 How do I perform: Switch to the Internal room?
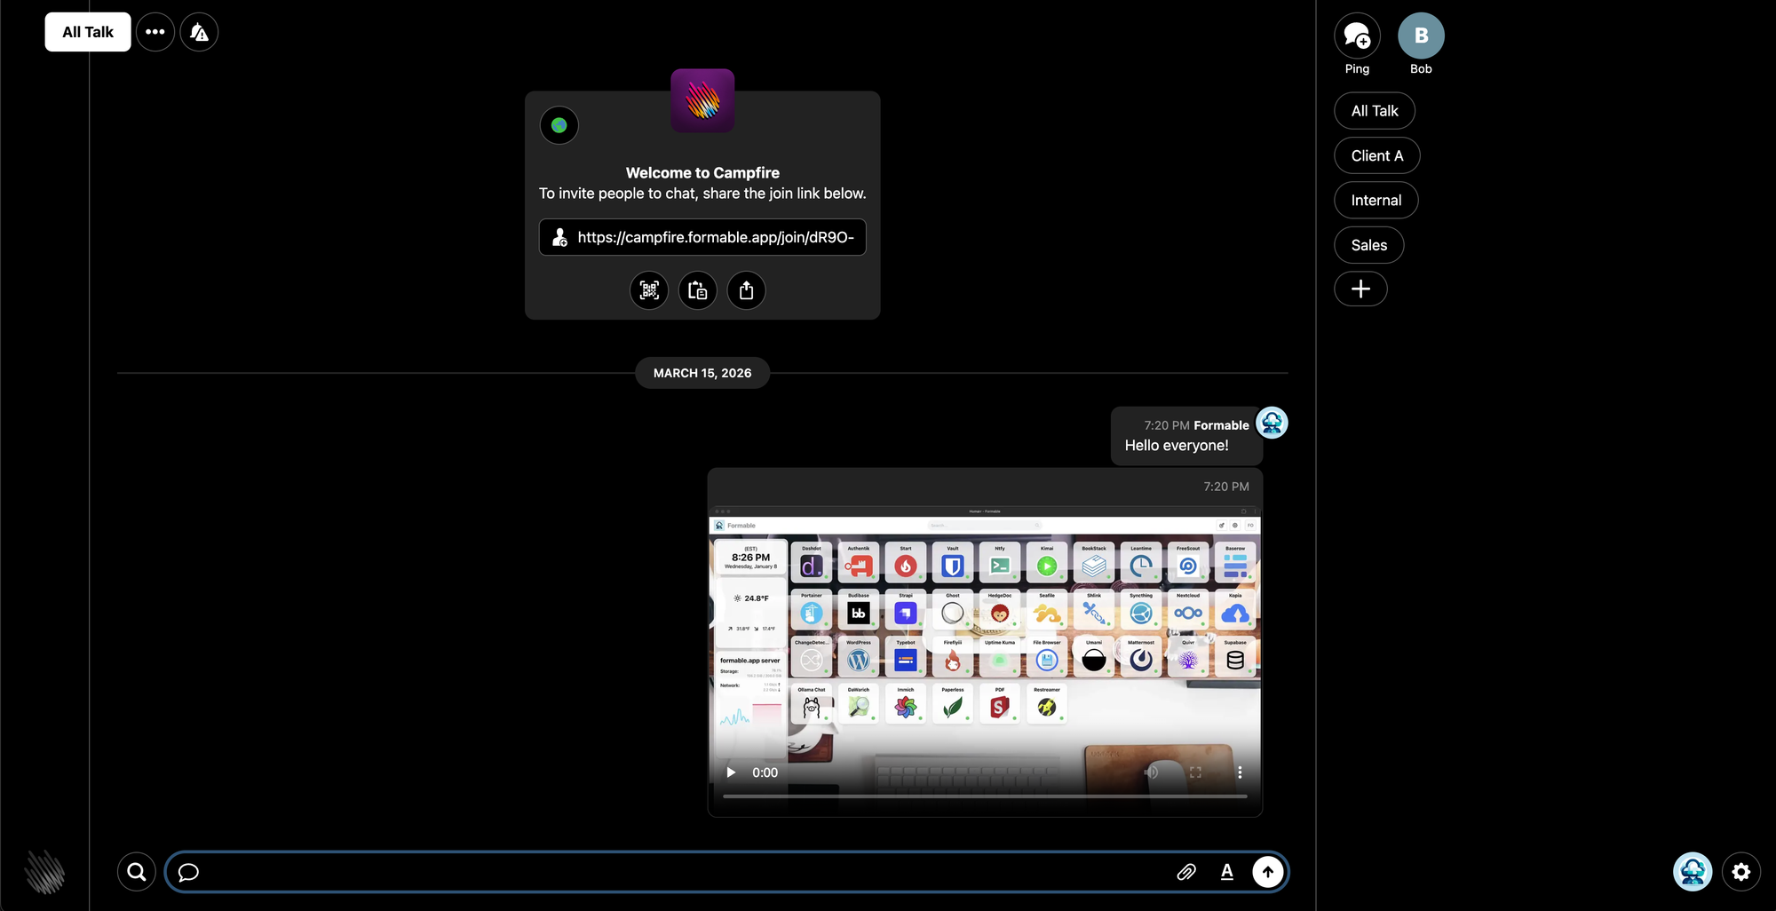pos(1376,200)
